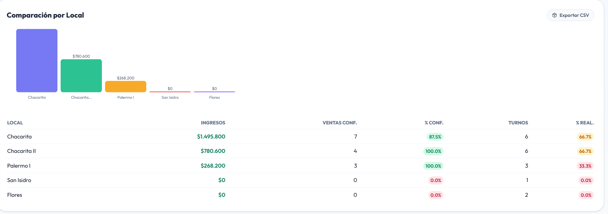Click the $780.600 income cell in the table
The width and height of the screenshot is (608, 214).
[213, 151]
